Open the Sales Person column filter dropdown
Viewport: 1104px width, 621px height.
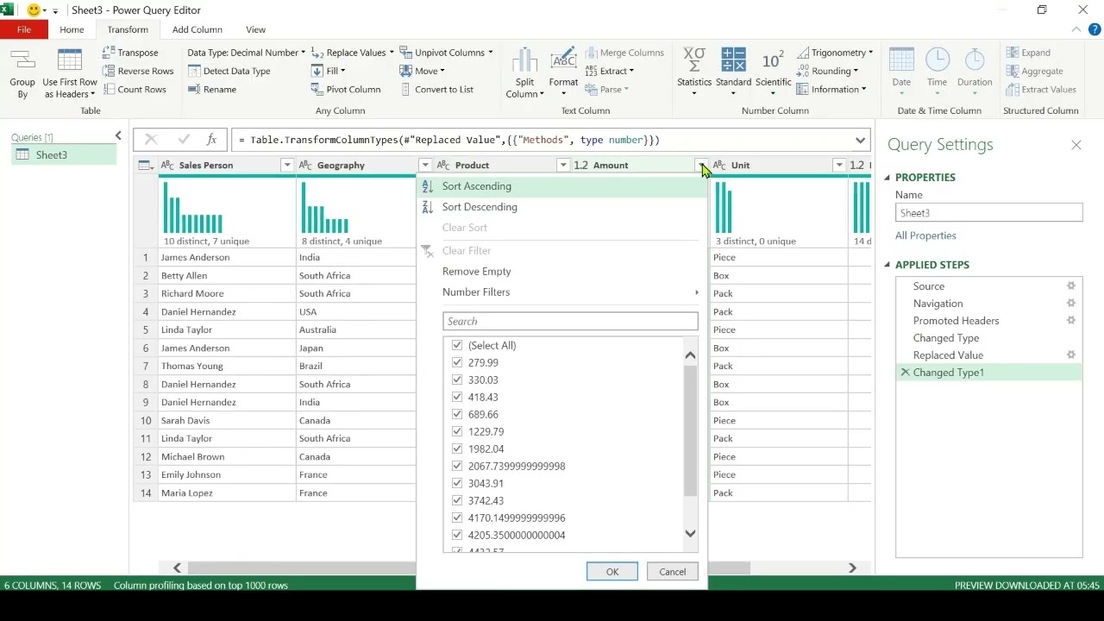pyautogui.click(x=287, y=165)
